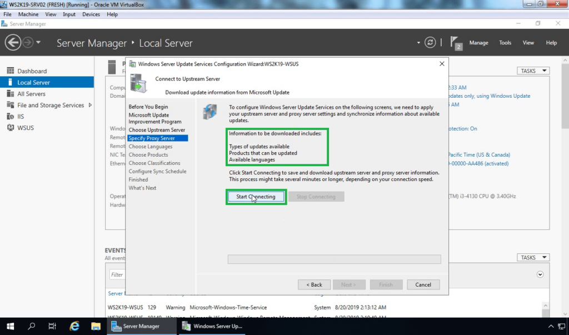Screen dimensions: 569x335
Task: Open the navigation history dropdown arrow
Action: coord(38,42)
